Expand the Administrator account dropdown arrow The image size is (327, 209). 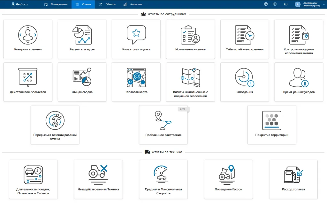[x=324, y=4]
